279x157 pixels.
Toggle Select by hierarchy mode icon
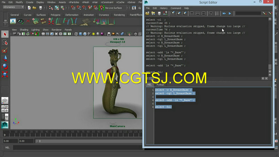pos(51,8)
